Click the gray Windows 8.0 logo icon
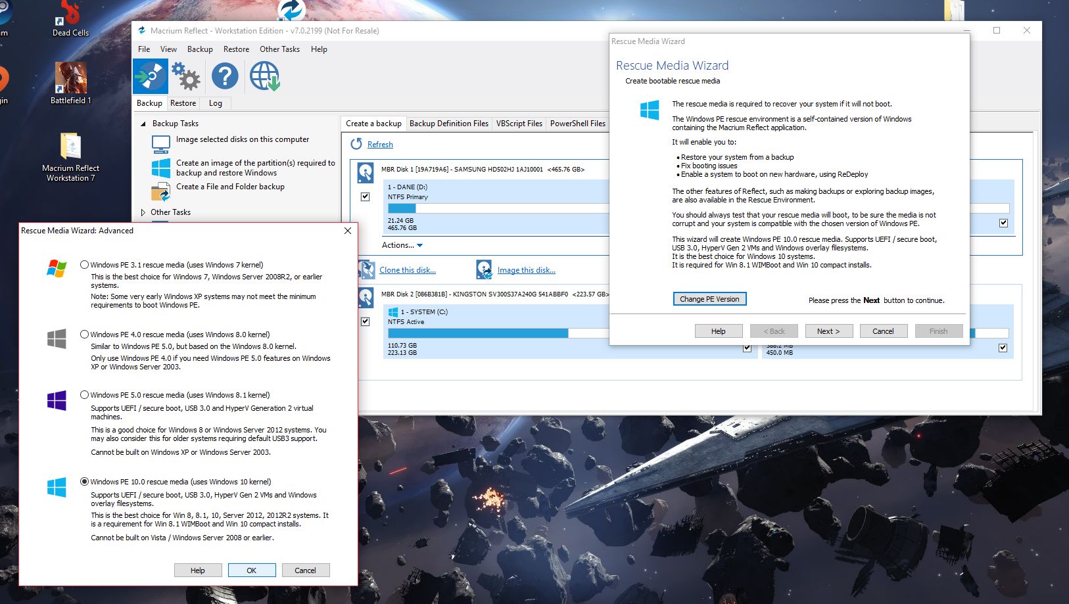 tap(57, 338)
